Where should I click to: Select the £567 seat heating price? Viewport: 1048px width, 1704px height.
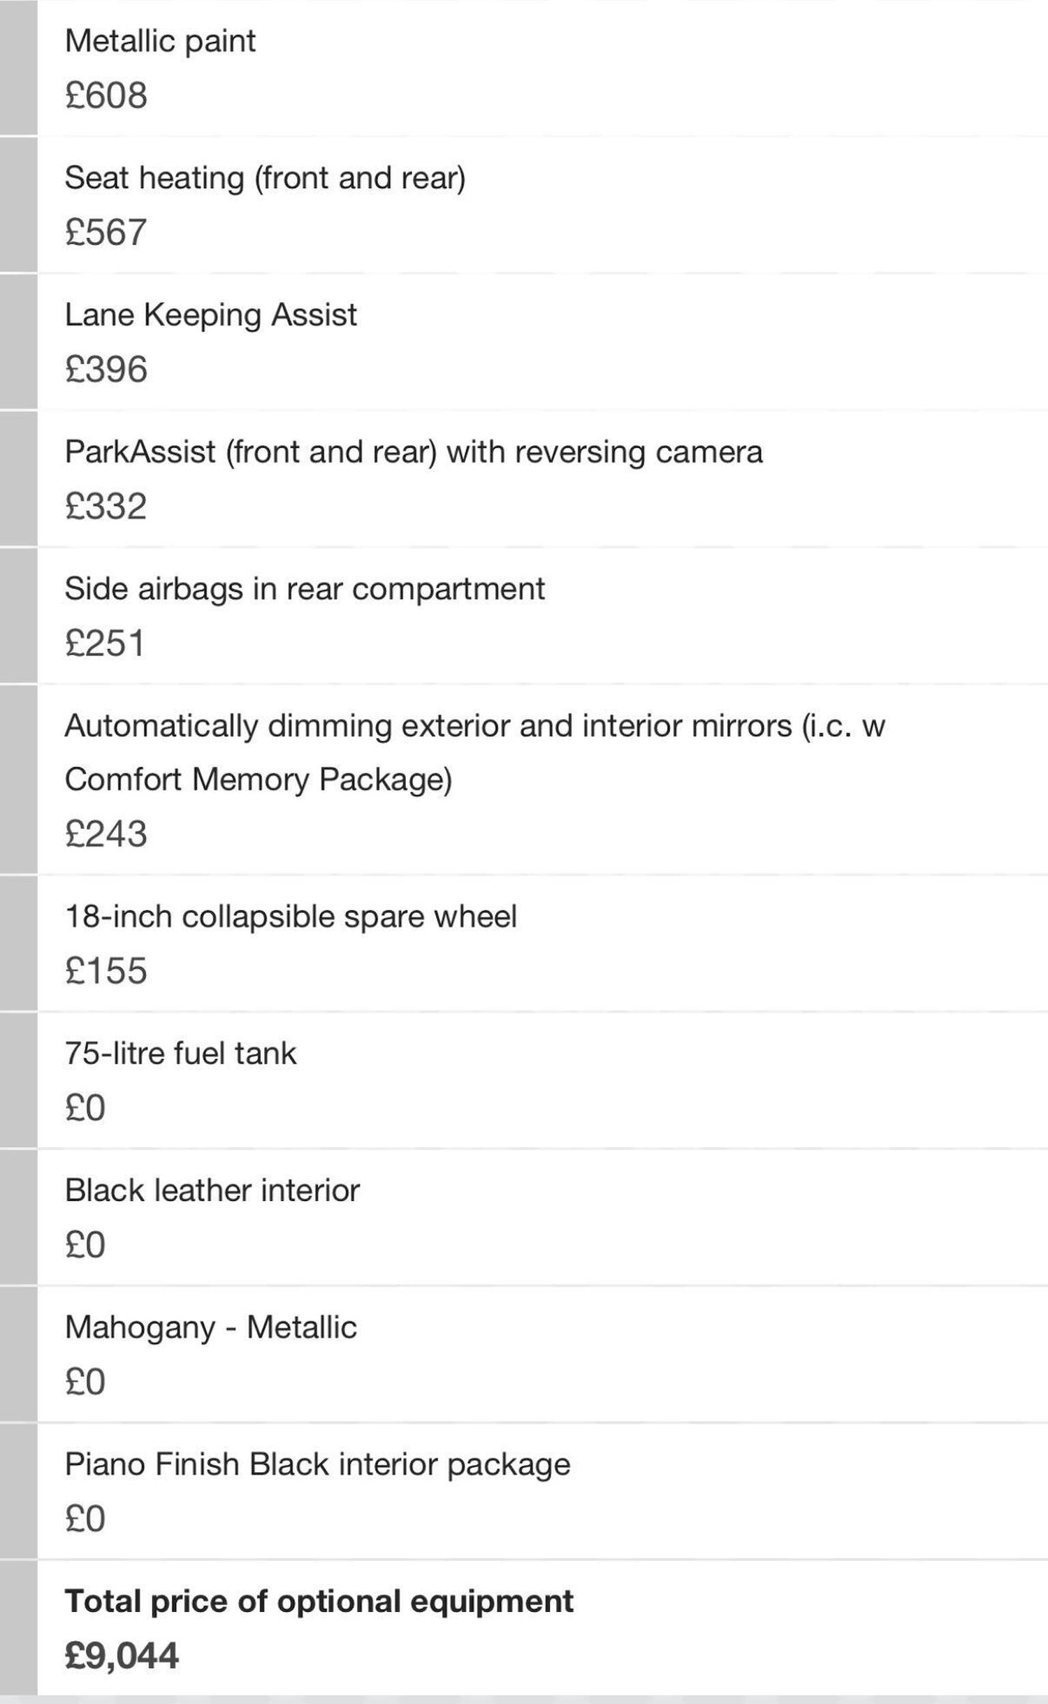106,232
